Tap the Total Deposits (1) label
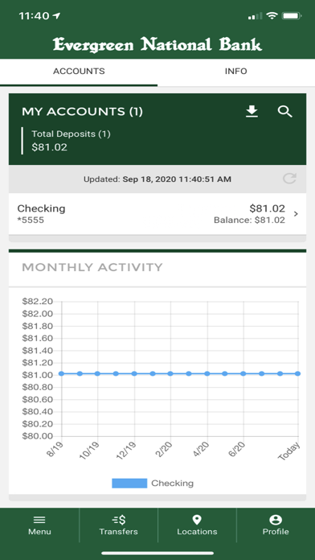The height and width of the screenshot is (560, 315). [71, 134]
